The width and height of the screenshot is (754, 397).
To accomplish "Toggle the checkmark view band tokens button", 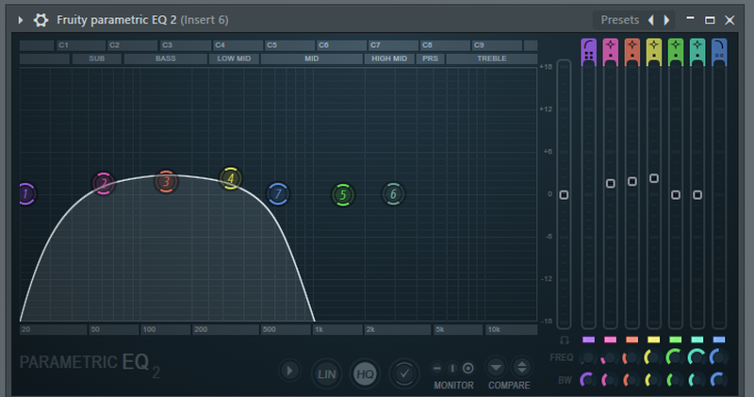I will pyautogui.click(x=404, y=373).
